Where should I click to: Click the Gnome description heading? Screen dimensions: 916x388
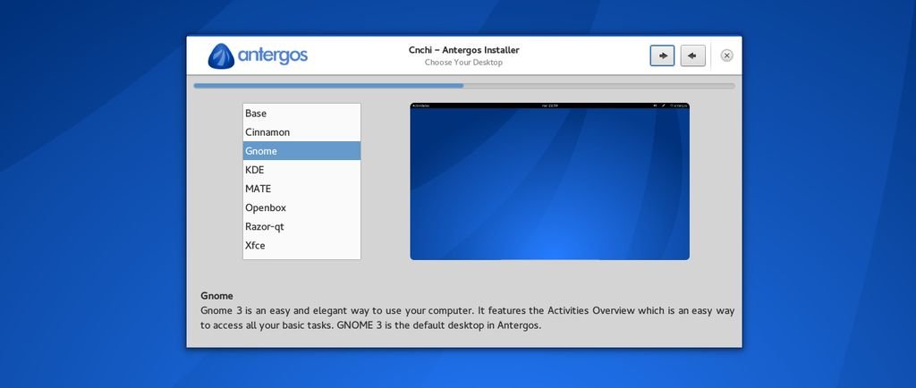tap(216, 296)
